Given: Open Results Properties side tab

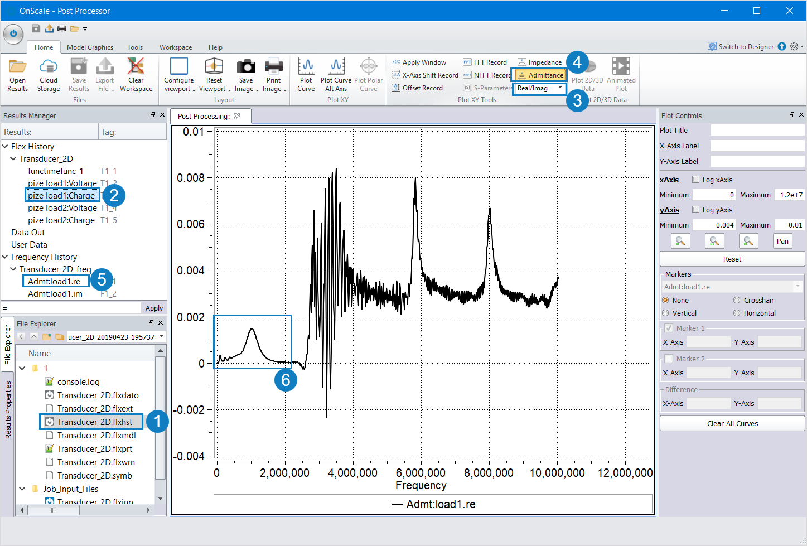Looking at the screenshot, I should click(x=8, y=410).
